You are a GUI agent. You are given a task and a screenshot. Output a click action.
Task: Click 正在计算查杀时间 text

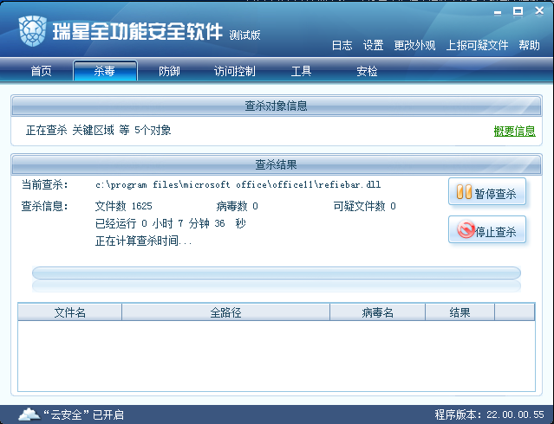pyautogui.click(x=143, y=241)
